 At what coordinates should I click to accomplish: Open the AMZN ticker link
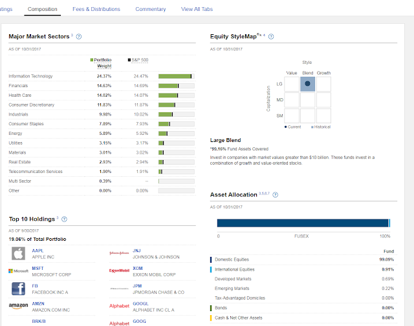pyautogui.click(x=38, y=303)
